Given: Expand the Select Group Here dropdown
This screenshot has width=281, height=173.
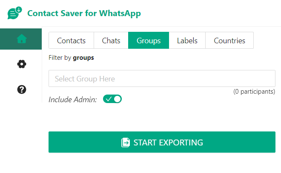Looking at the screenshot, I should 162,79.
